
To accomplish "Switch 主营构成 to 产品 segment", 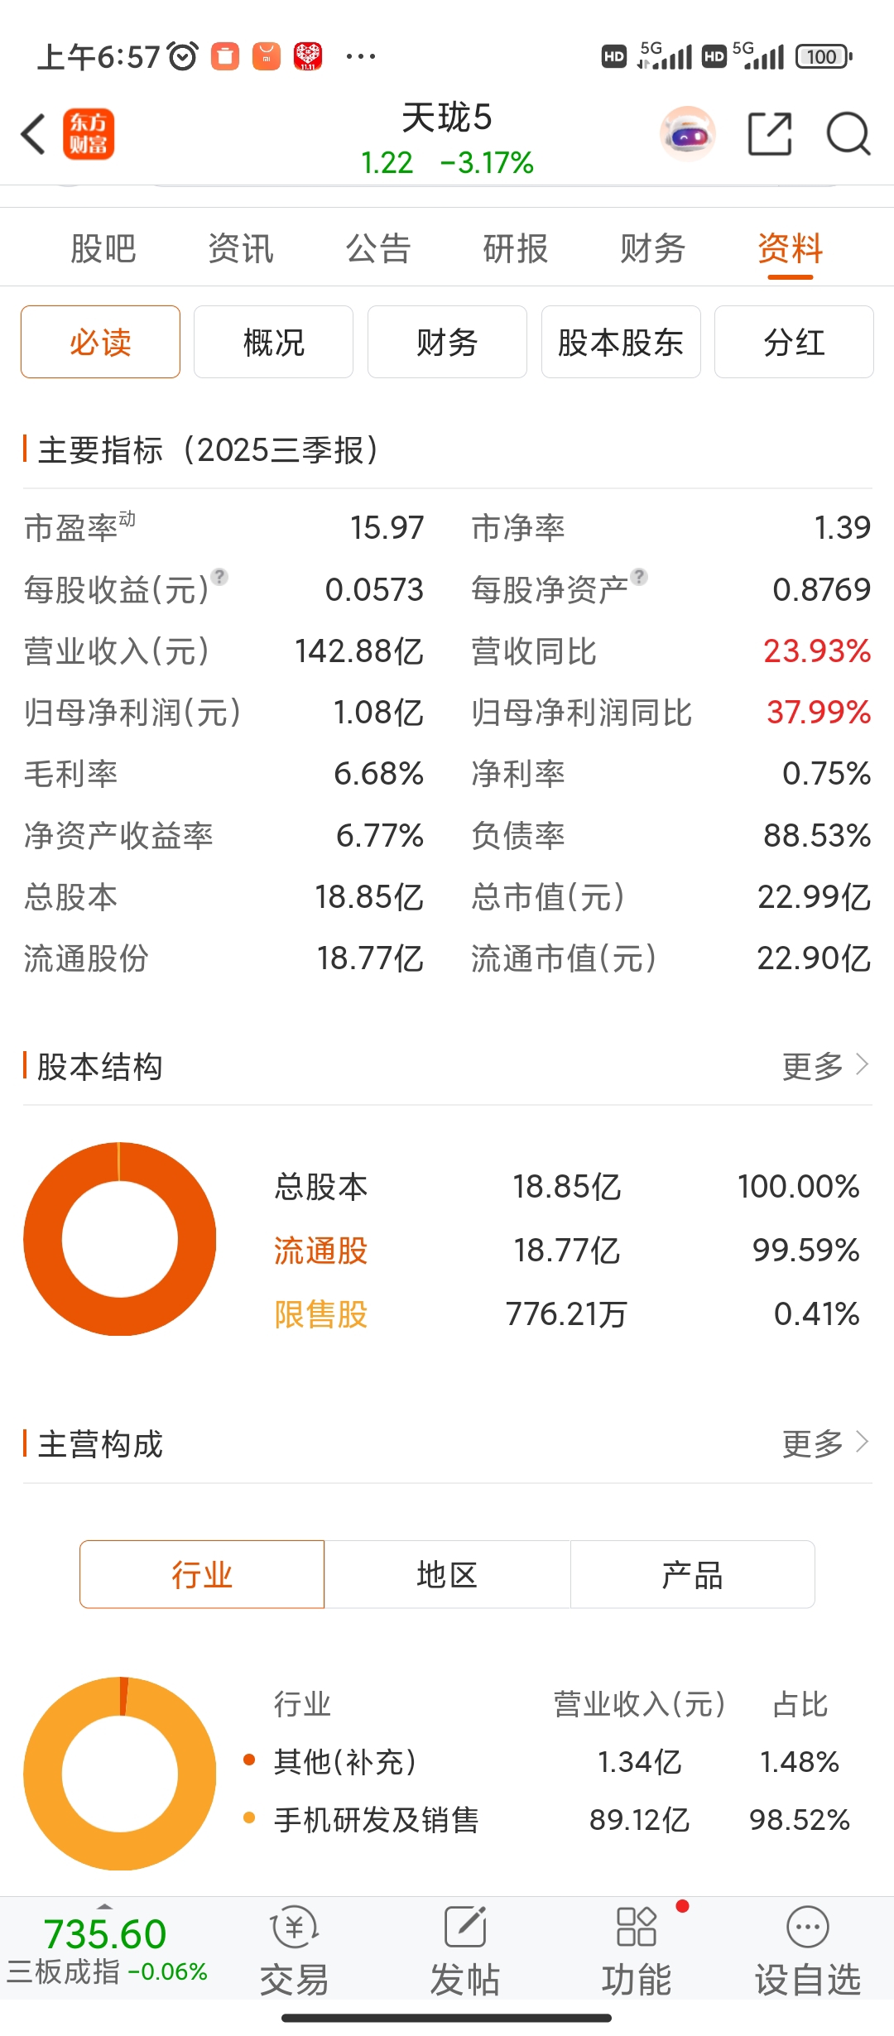I will [692, 1574].
